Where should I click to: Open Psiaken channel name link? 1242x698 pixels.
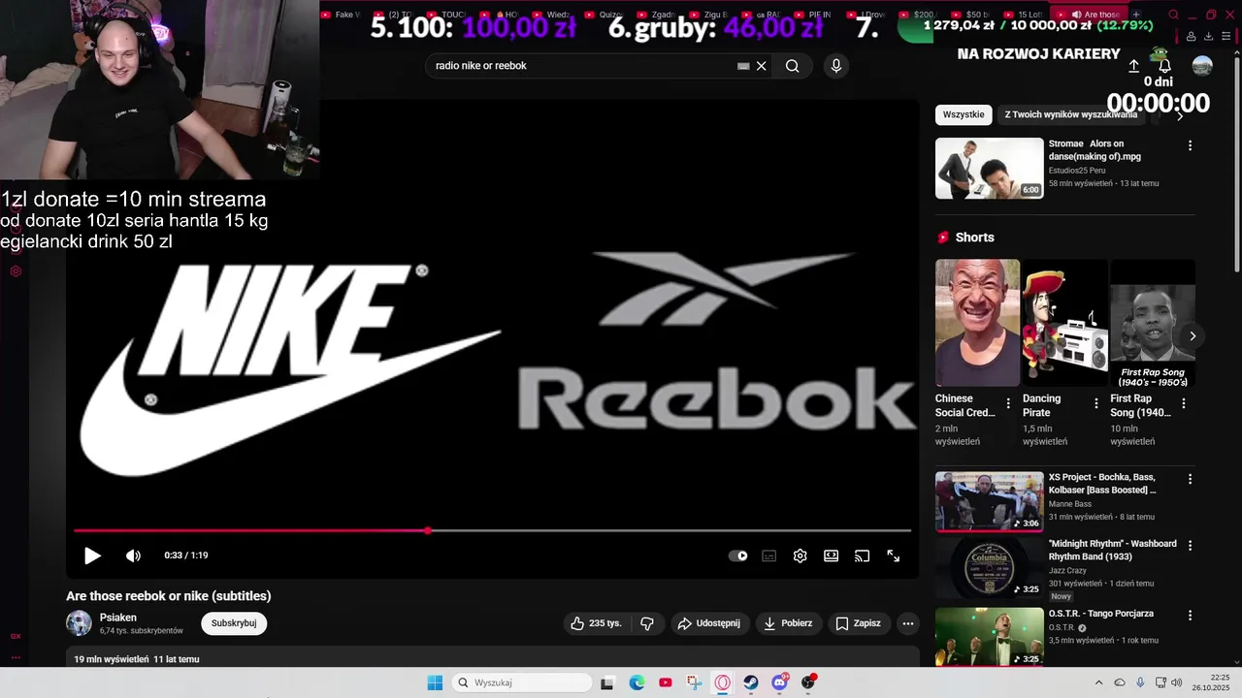[x=118, y=618]
